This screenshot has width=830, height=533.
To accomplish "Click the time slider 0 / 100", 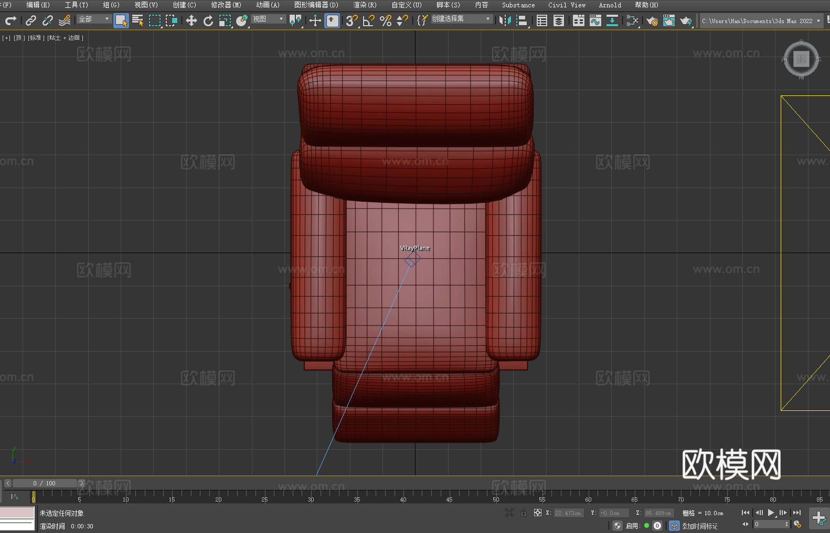I will (45, 483).
